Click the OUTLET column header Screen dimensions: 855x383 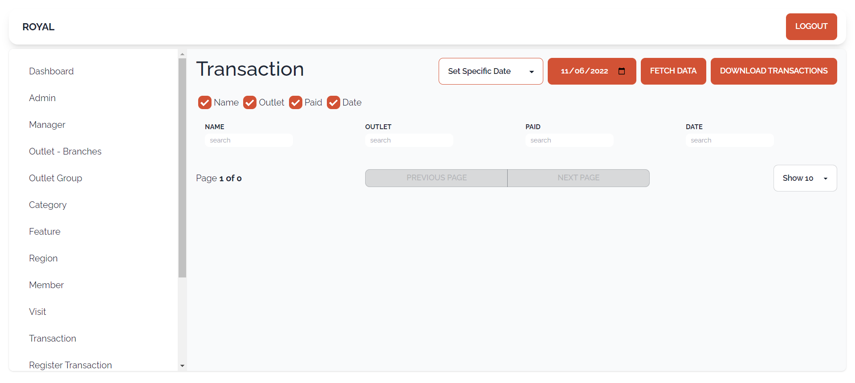point(378,127)
